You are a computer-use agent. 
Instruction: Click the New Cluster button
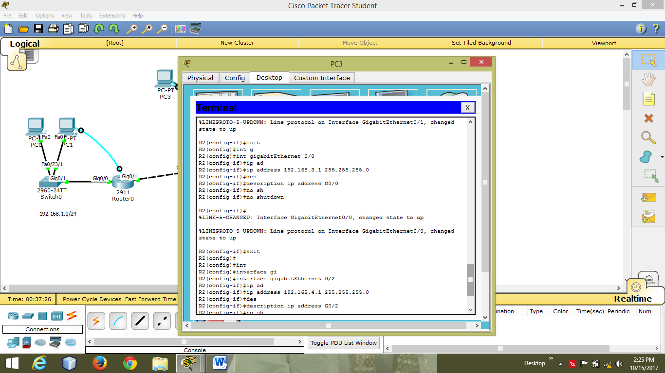click(237, 43)
